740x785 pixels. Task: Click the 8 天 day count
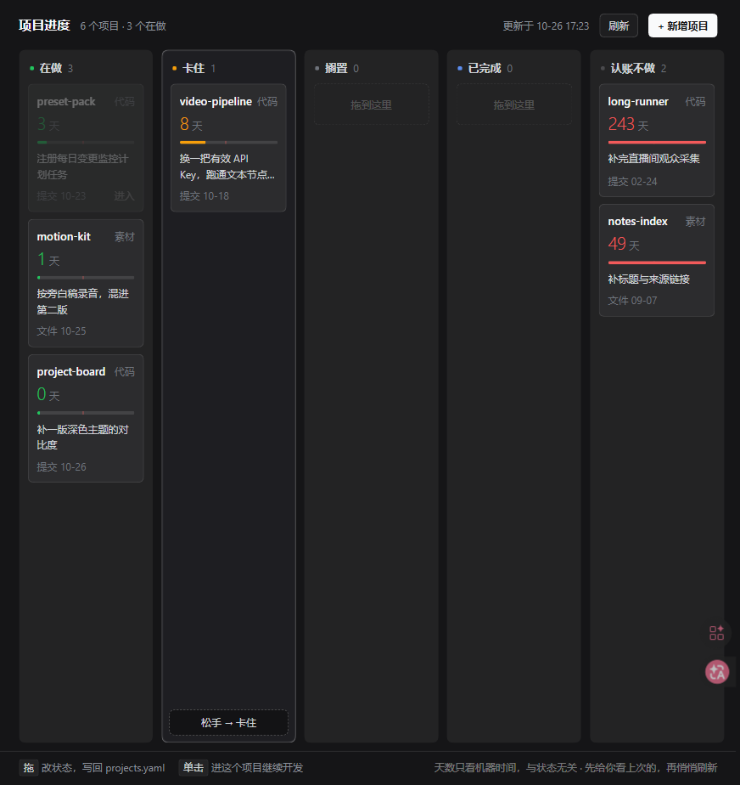pos(191,124)
